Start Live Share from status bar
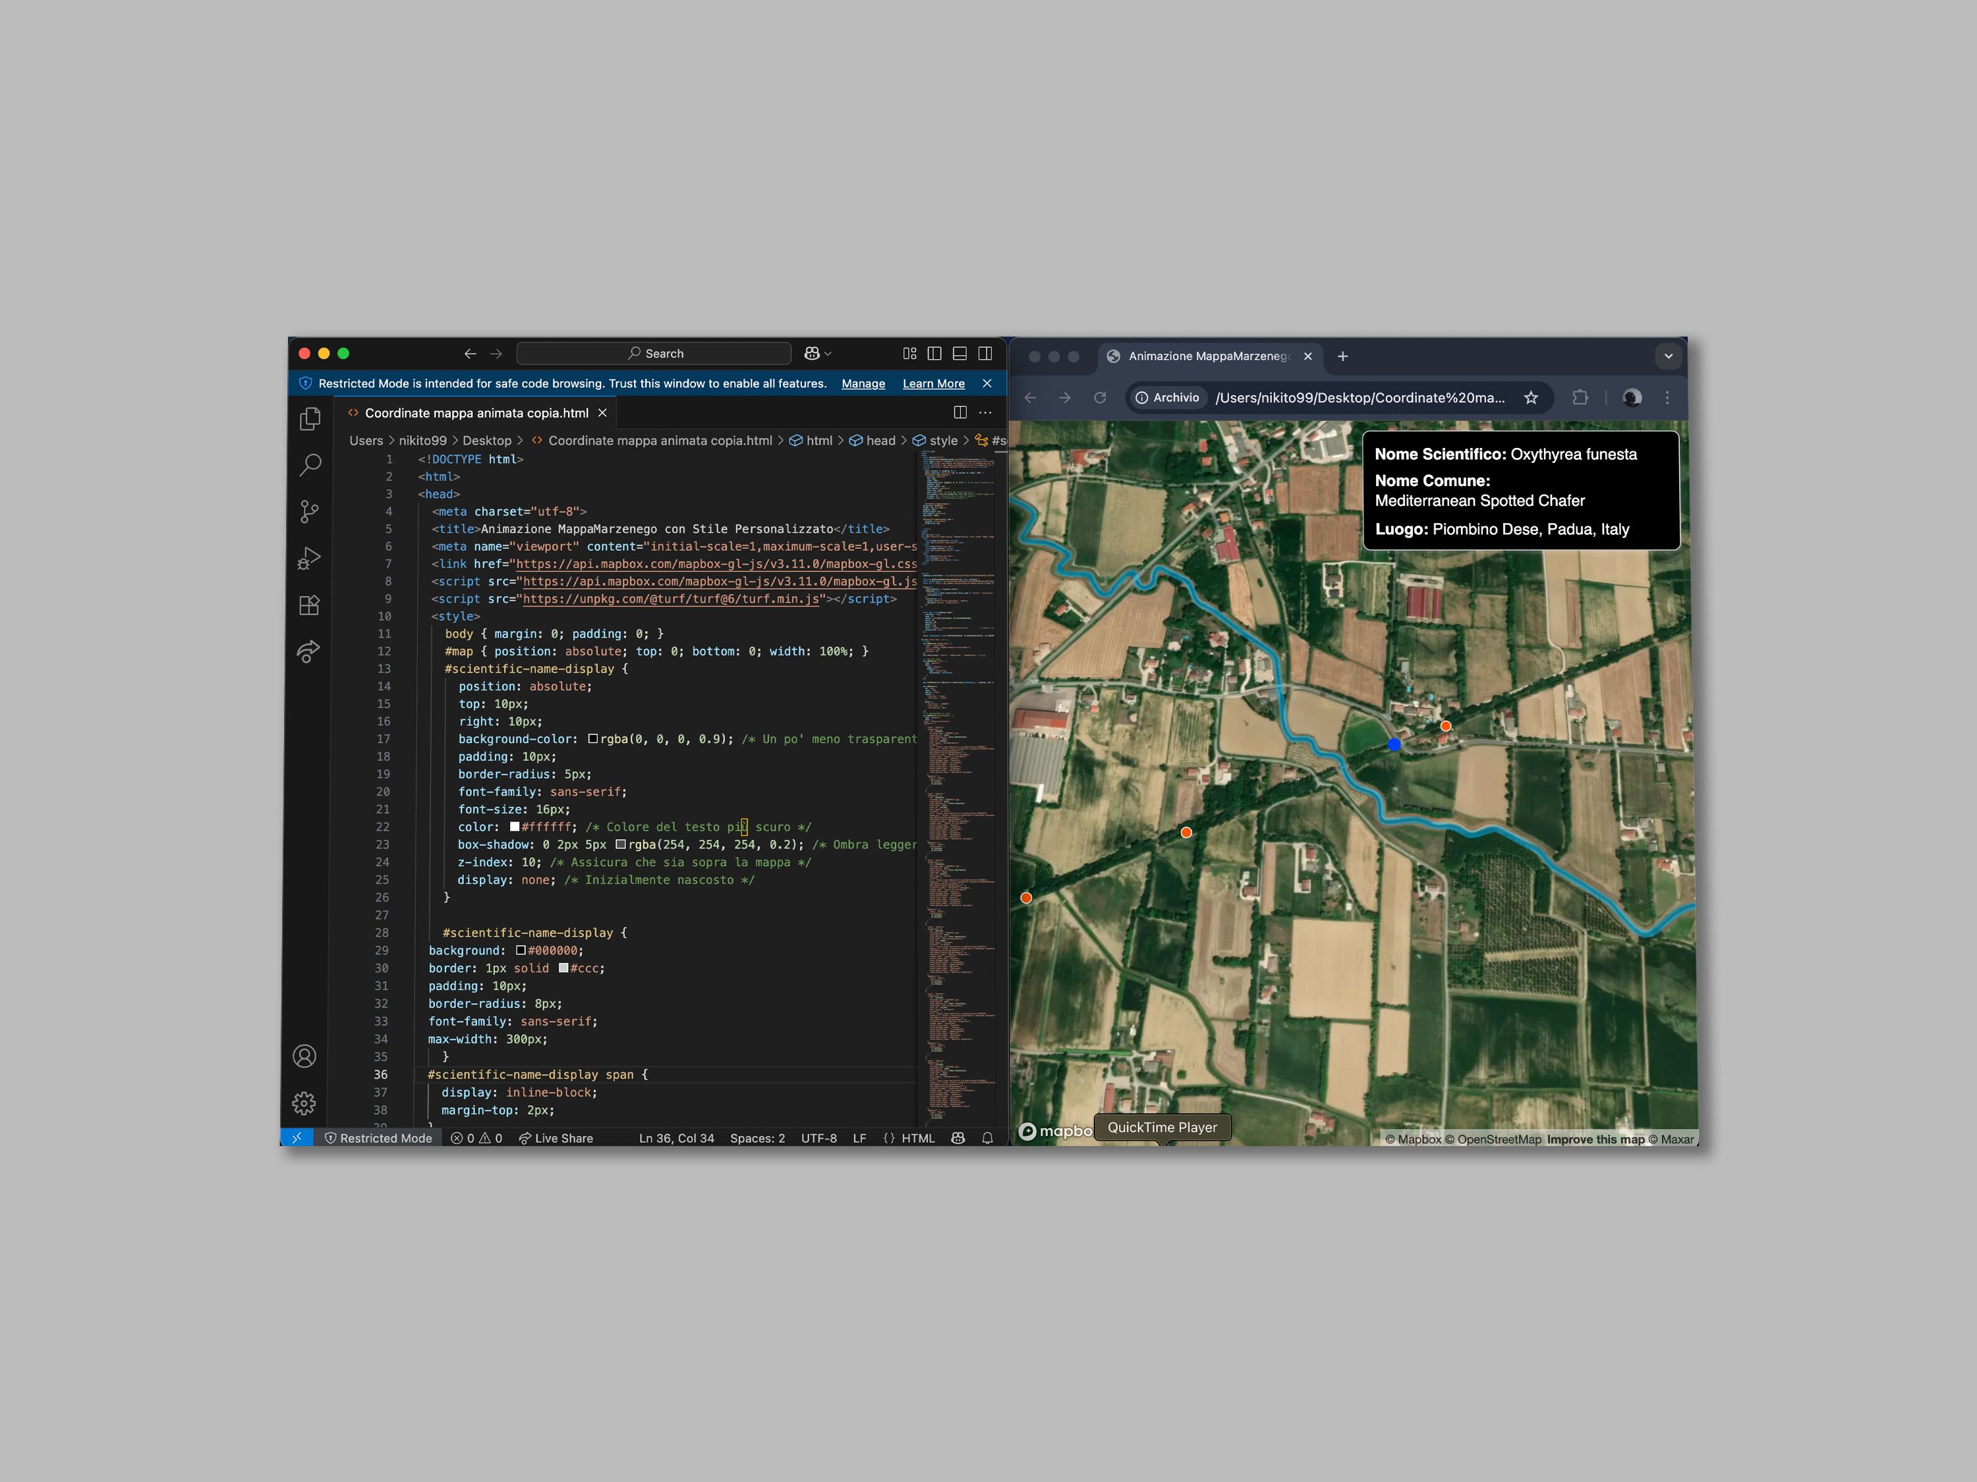Image resolution: width=1977 pixels, height=1482 pixels. point(556,1138)
